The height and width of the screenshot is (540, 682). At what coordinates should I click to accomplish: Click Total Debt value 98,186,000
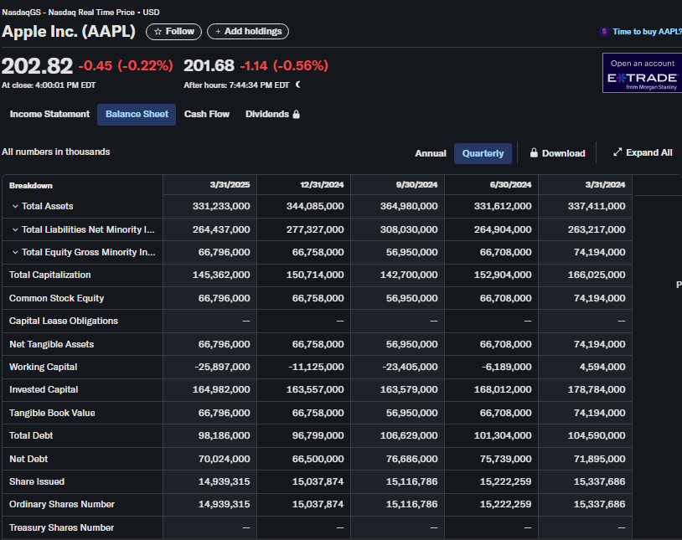(224, 435)
